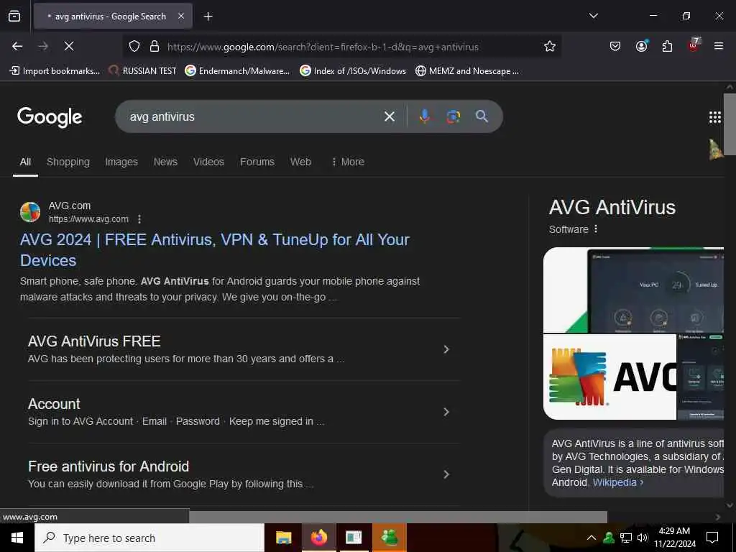
Task: Open the Extensions puzzle icon
Action: [x=667, y=46]
